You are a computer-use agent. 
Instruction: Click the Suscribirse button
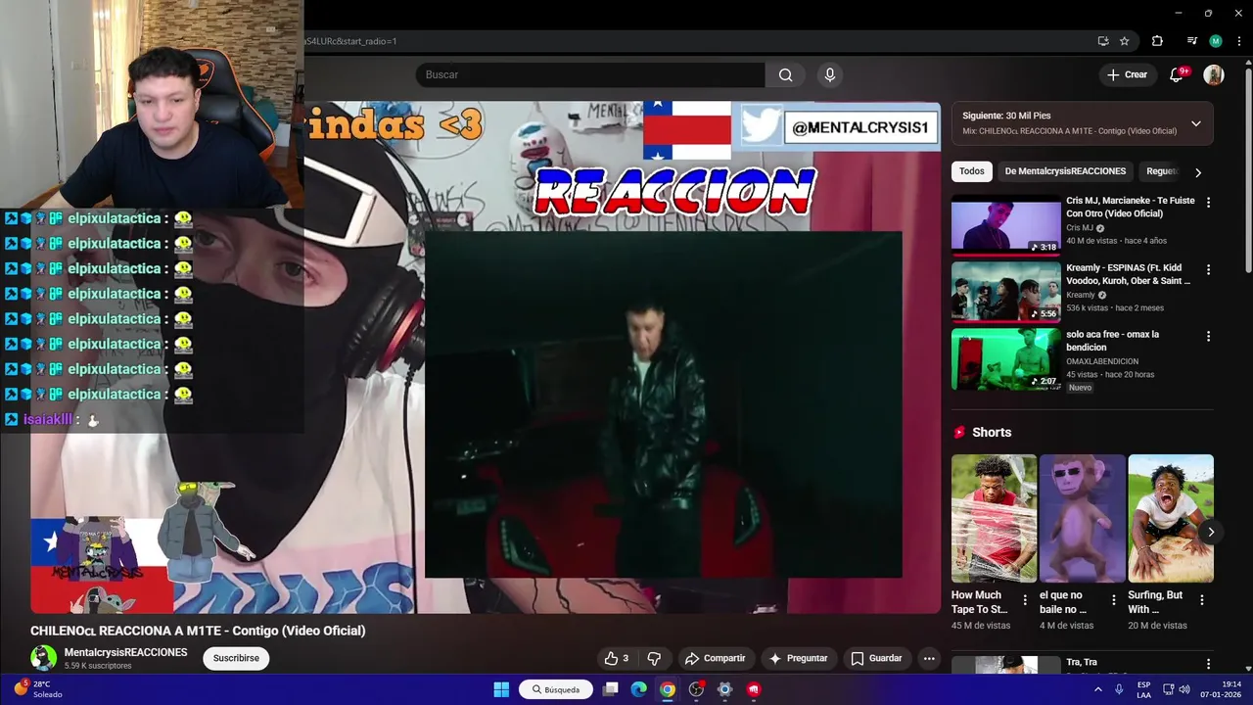[x=236, y=658]
